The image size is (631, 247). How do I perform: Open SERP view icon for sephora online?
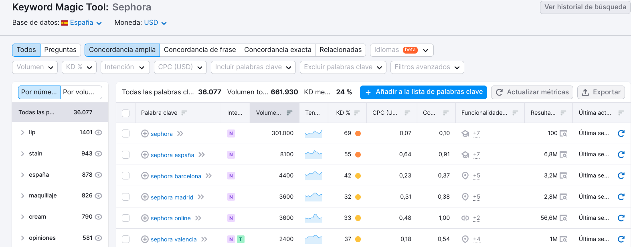tap(563, 218)
